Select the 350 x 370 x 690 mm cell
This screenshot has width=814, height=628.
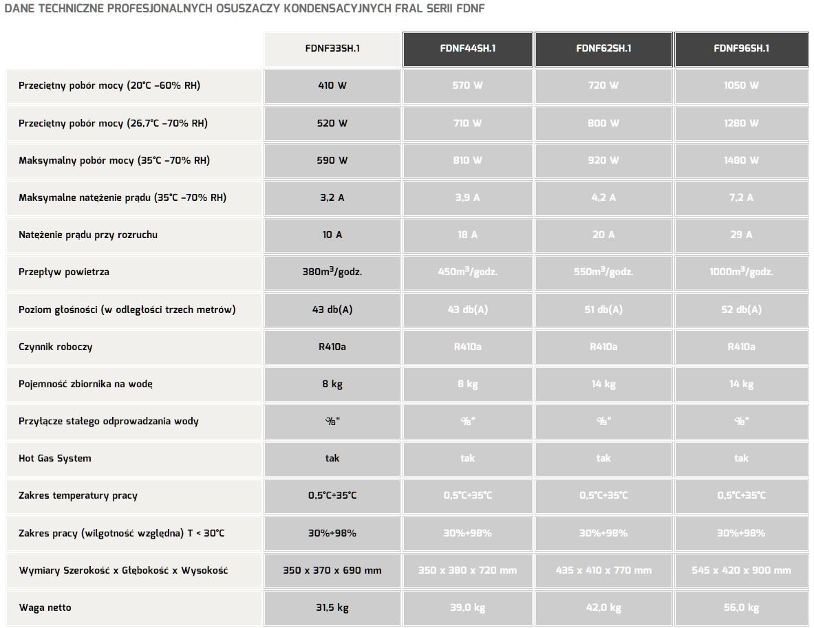(332, 570)
